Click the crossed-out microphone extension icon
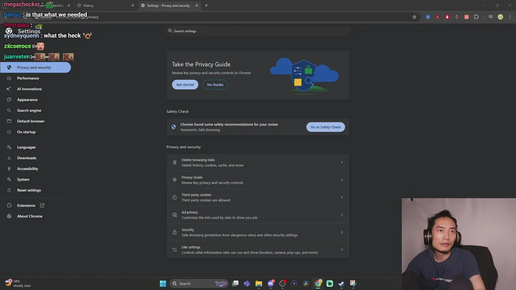Screen dimensions: 516x290 click(457, 17)
